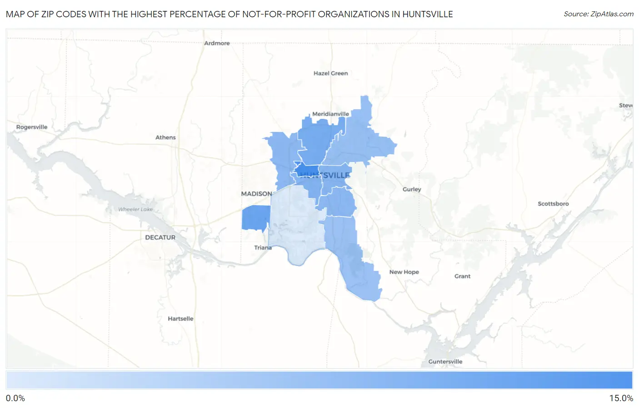Click the 0.0% legend minimum label
Image resolution: width=639 pixels, height=408 pixels.
click(15, 398)
